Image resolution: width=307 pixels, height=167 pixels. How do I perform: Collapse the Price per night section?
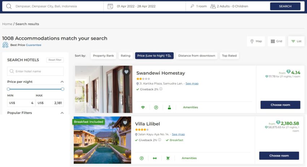click(62, 82)
